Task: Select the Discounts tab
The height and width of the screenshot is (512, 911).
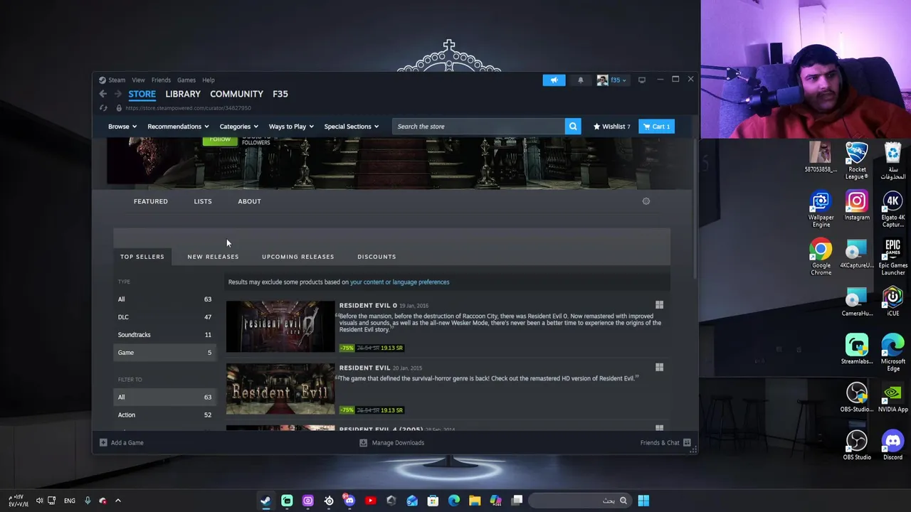Action: 376,257
